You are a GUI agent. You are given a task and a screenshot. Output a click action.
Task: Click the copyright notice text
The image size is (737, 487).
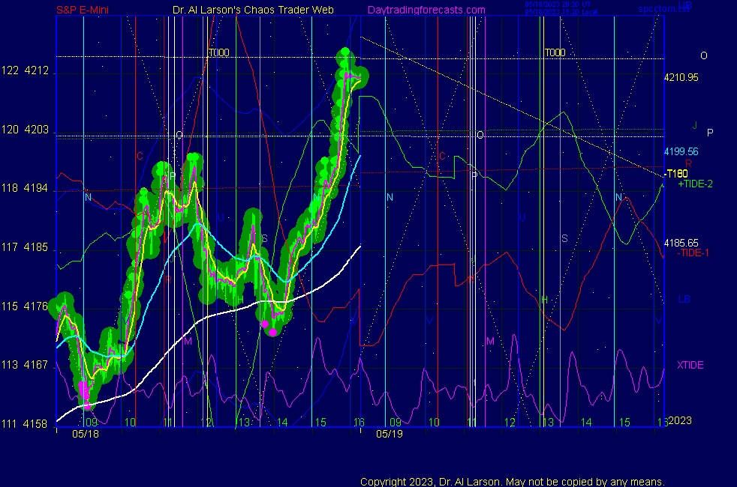coord(513,482)
